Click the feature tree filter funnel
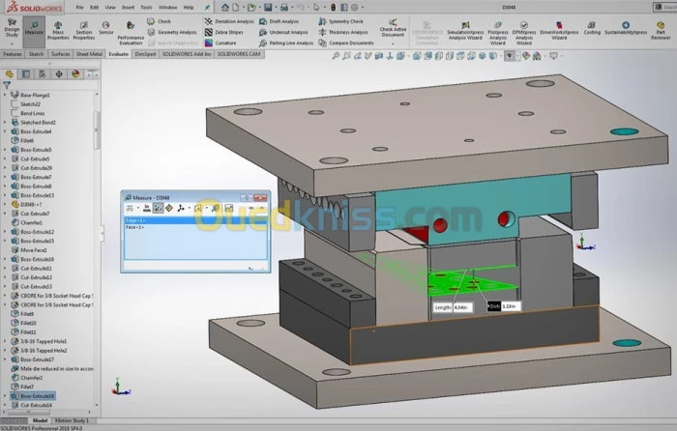This screenshot has width=677, height=431. [x=7, y=85]
